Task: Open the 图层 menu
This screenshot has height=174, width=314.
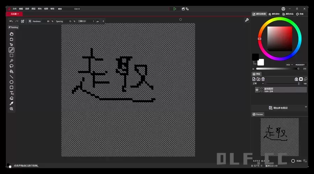Action: 33,9
